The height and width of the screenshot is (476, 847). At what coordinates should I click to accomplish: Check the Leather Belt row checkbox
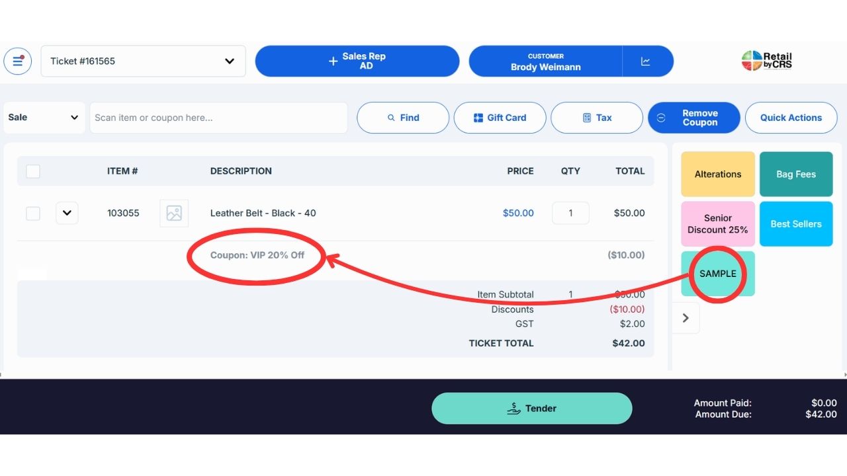[33, 214]
